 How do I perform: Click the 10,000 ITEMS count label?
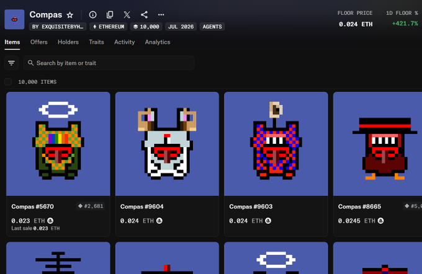(37, 82)
